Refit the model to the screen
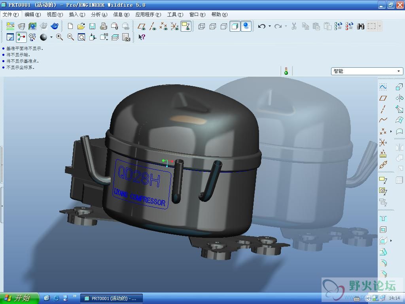Screen dimensions: 405x304 (x=81, y=37)
